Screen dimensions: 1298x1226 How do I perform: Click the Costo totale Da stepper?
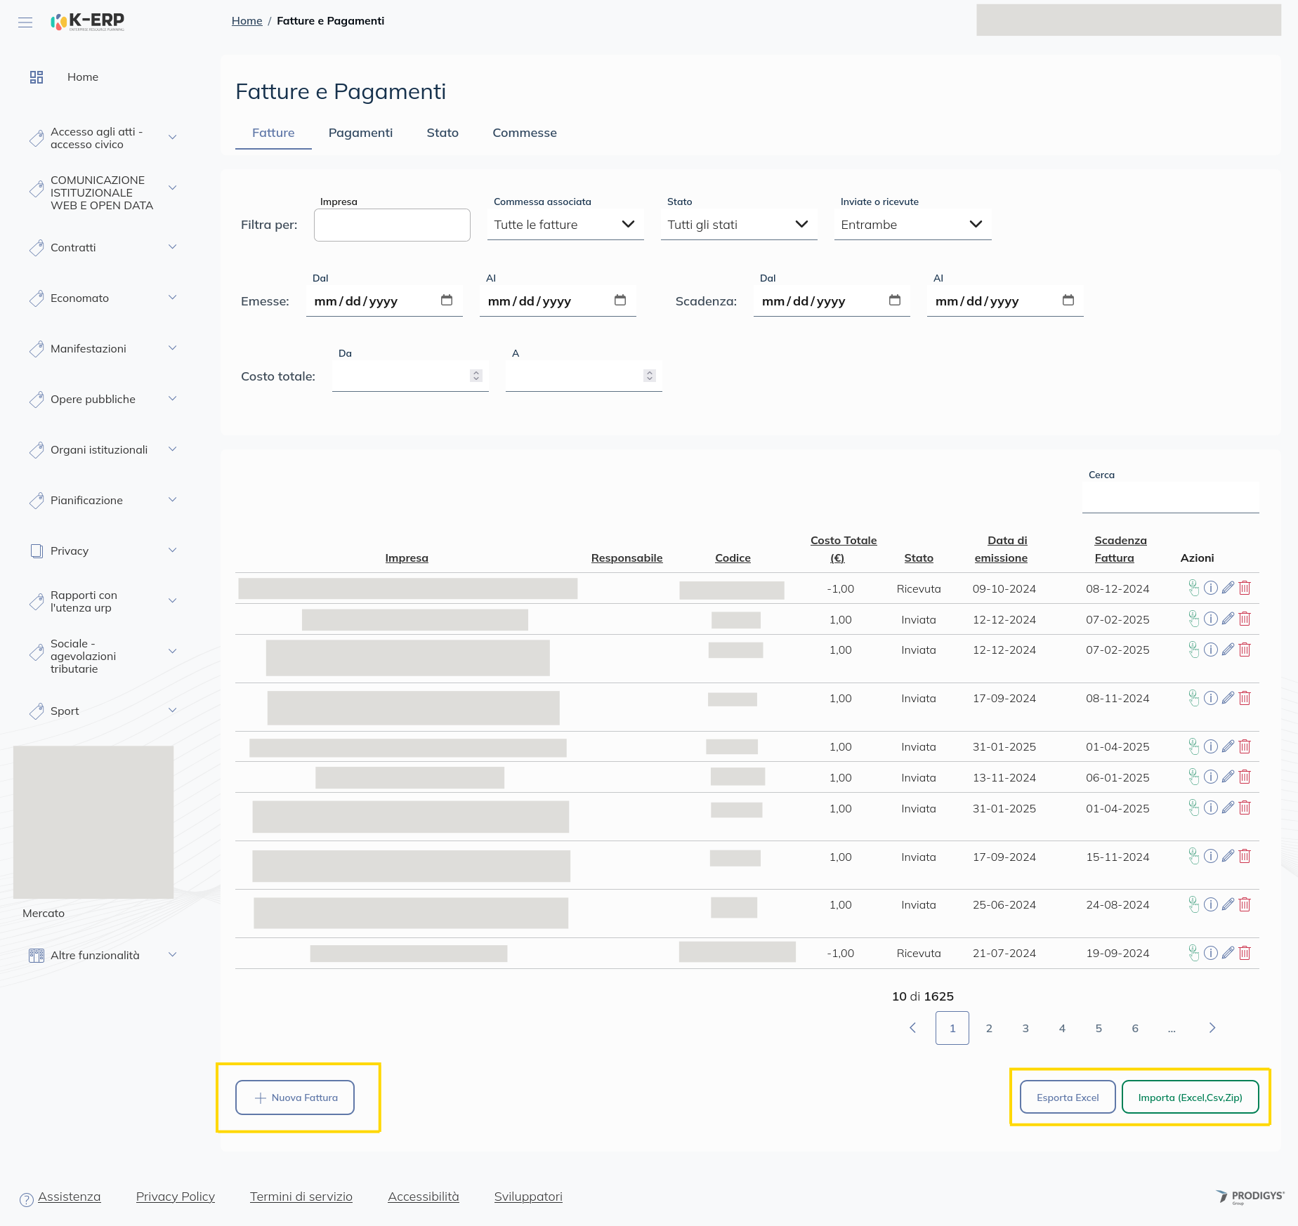pyautogui.click(x=476, y=376)
